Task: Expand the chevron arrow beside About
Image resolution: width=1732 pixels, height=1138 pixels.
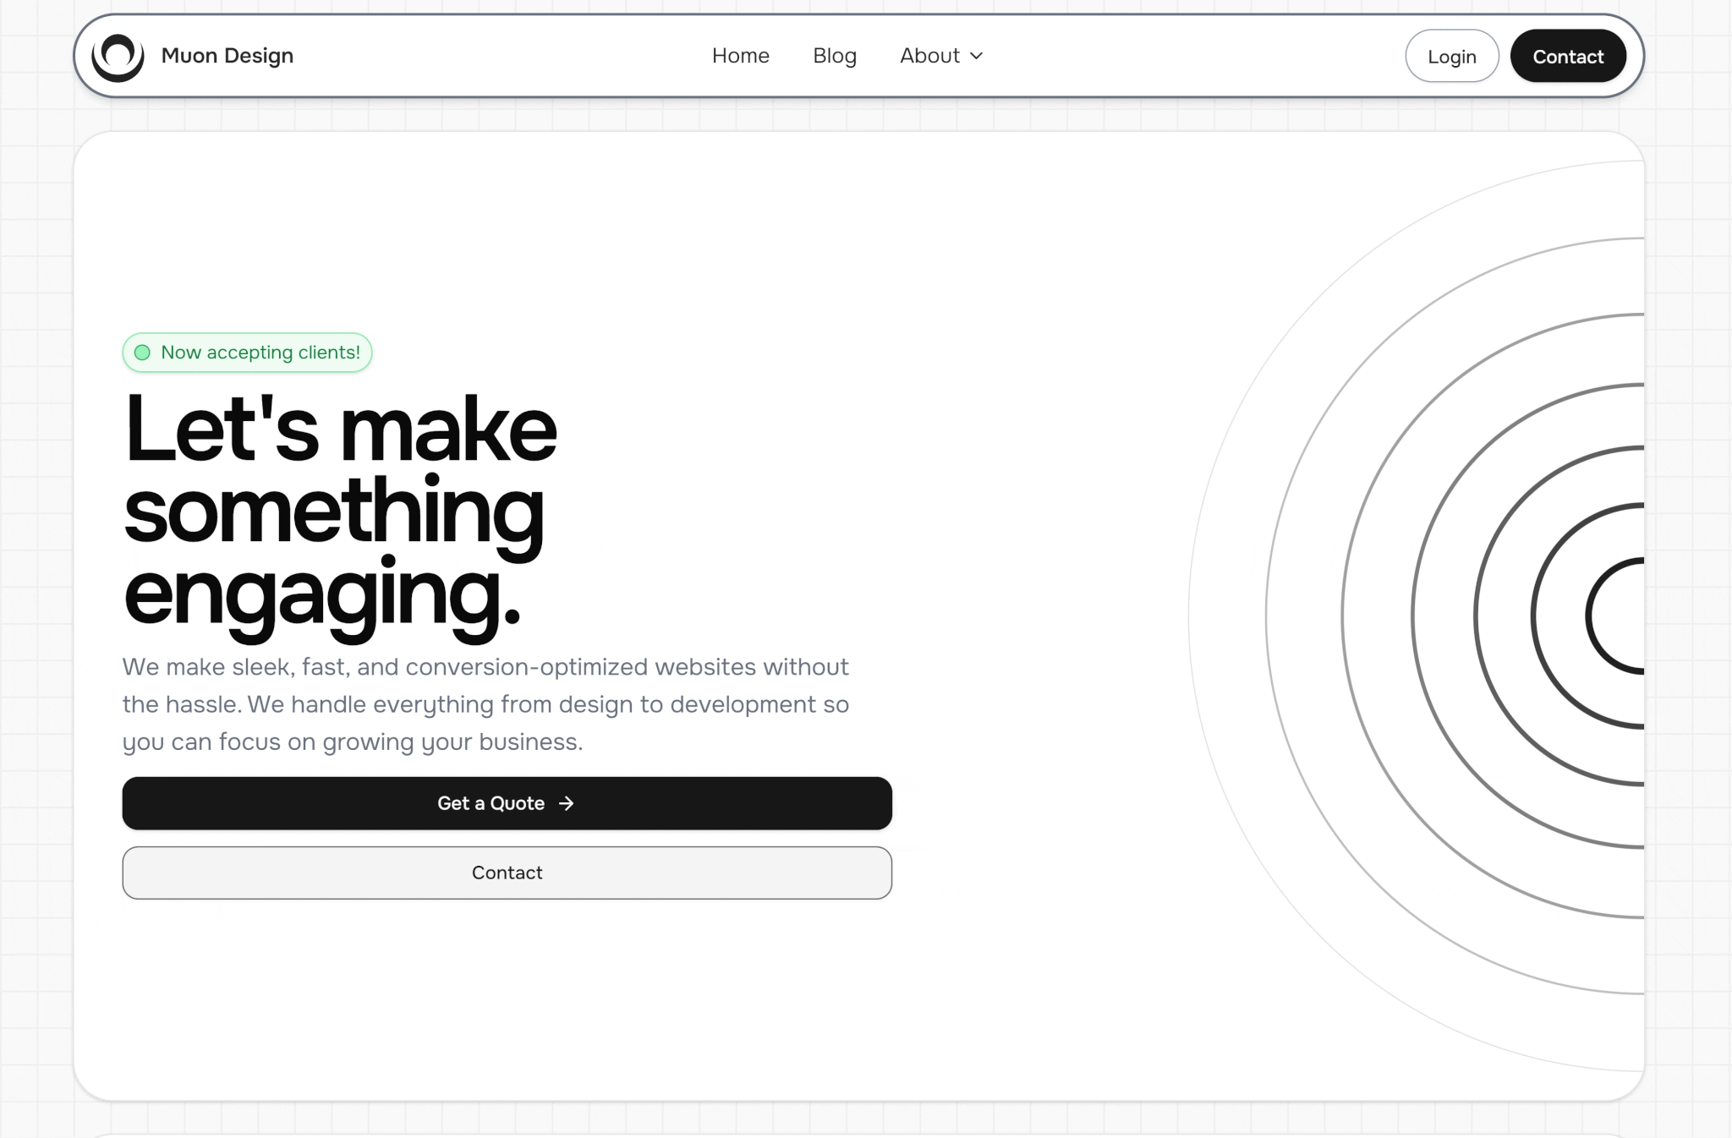Action: 976,56
